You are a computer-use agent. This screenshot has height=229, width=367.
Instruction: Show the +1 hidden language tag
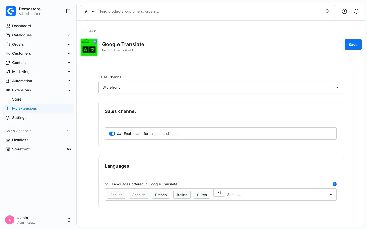click(x=219, y=193)
